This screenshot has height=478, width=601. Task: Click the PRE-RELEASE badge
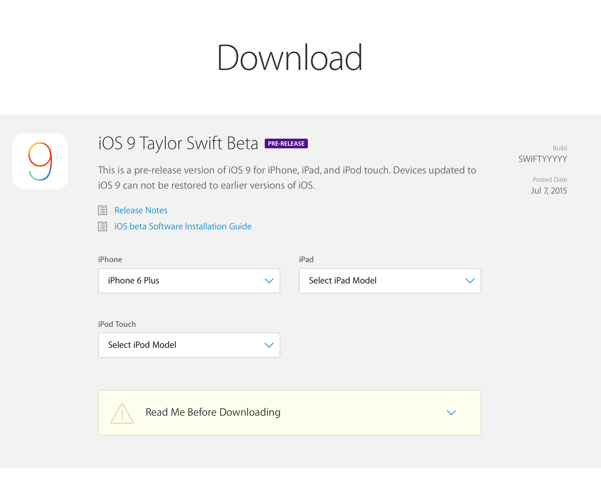click(286, 144)
